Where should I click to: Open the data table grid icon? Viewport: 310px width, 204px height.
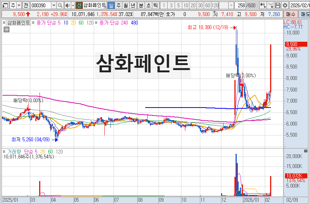(7, 29)
